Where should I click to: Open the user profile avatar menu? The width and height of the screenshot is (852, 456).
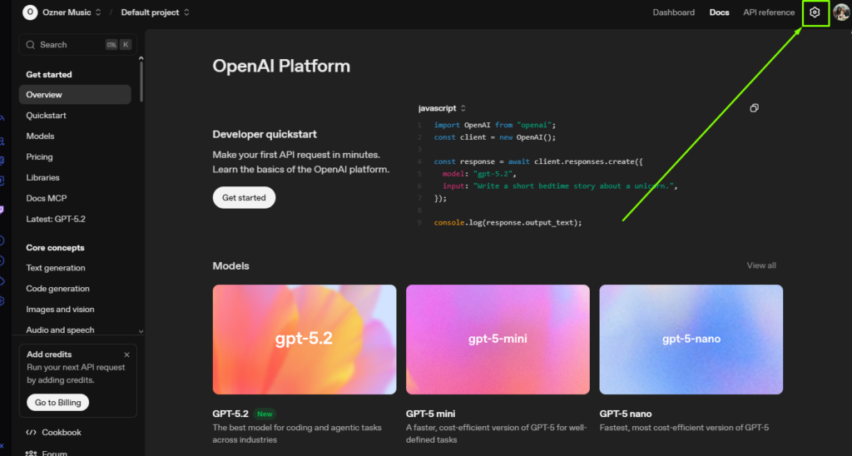[842, 12]
